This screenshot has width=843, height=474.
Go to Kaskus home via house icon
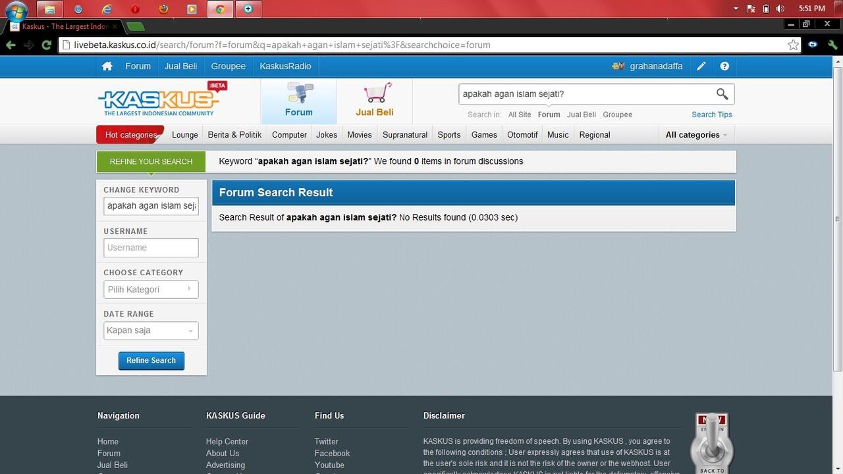(107, 66)
